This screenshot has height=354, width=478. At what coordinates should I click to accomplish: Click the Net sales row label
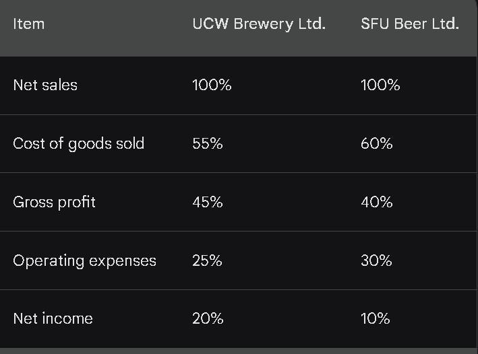pos(45,85)
